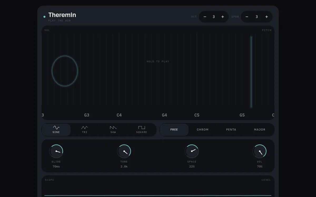Choose the FREE scale mode
This screenshot has height=197, width=316.
pyautogui.click(x=174, y=130)
